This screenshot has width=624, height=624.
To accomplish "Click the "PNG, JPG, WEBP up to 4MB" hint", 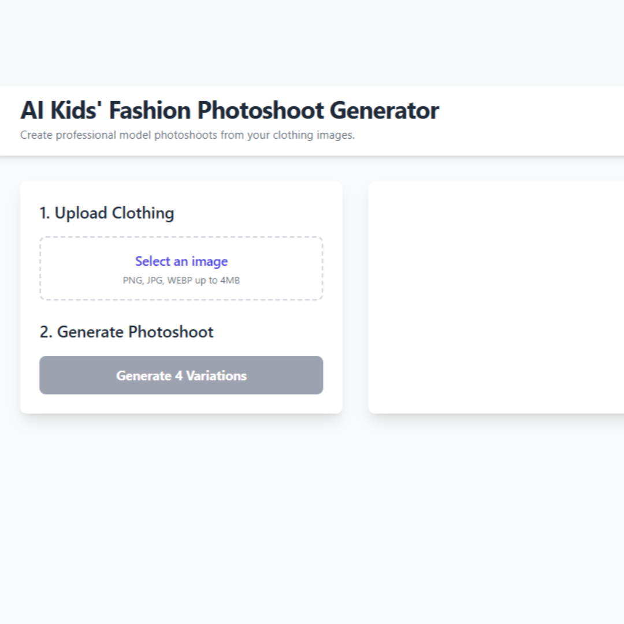I will [181, 281].
